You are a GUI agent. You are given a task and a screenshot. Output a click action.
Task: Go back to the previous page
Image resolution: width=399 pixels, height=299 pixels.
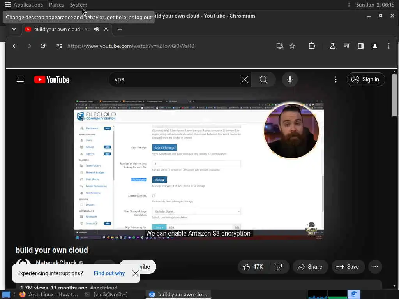pos(15,46)
